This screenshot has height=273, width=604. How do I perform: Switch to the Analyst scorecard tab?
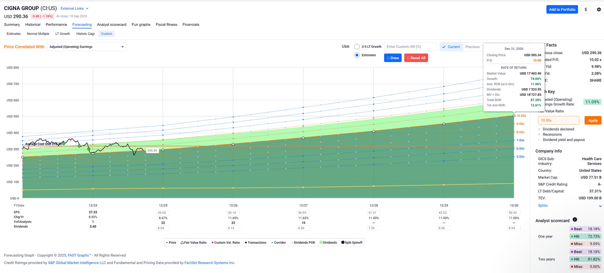tap(111, 25)
